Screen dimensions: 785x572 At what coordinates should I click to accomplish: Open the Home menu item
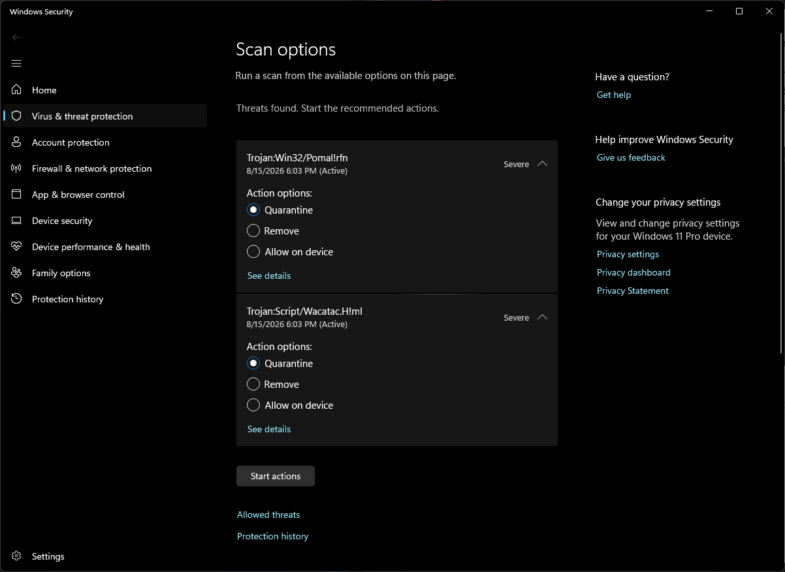tap(105, 90)
